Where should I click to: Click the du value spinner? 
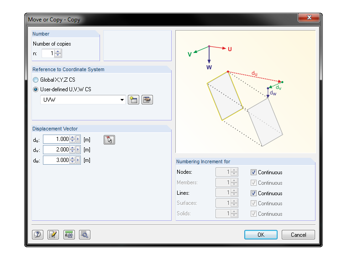pos(72,139)
